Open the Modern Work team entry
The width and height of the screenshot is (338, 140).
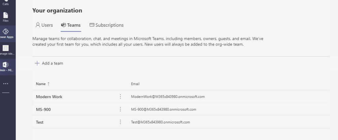tap(49, 97)
